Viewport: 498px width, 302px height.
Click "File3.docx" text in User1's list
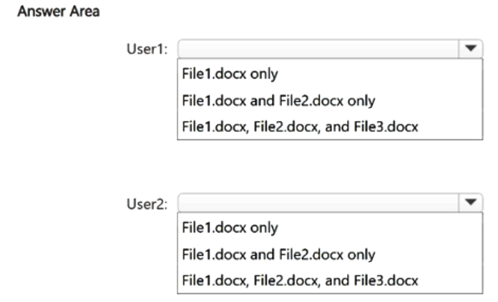(x=386, y=127)
